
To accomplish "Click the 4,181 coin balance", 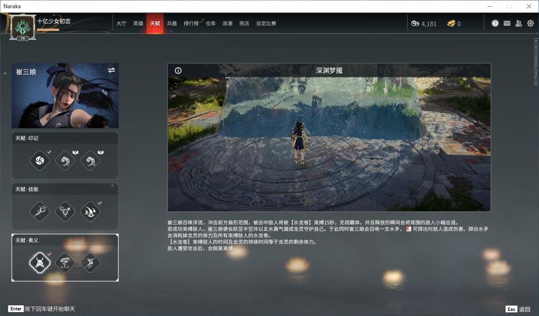I will coord(429,24).
